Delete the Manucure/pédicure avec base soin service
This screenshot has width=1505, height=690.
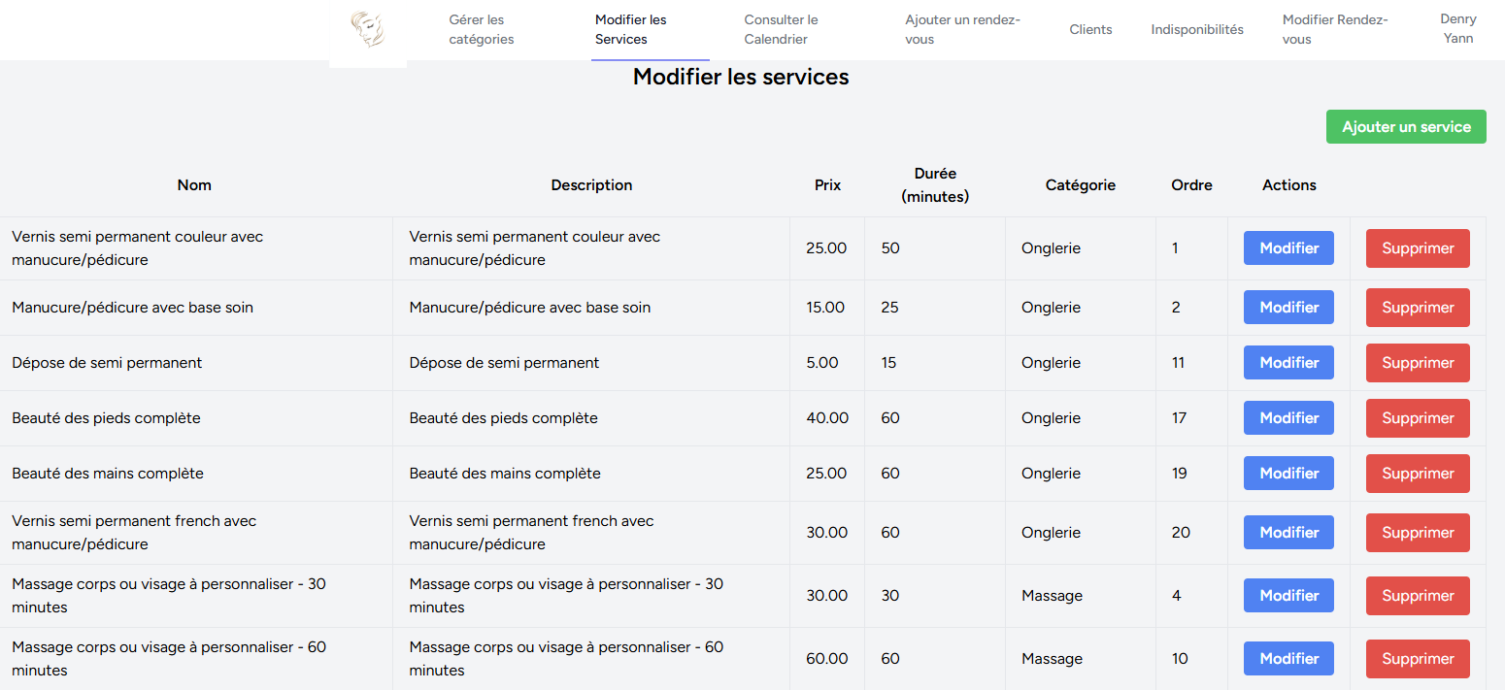pos(1418,307)
